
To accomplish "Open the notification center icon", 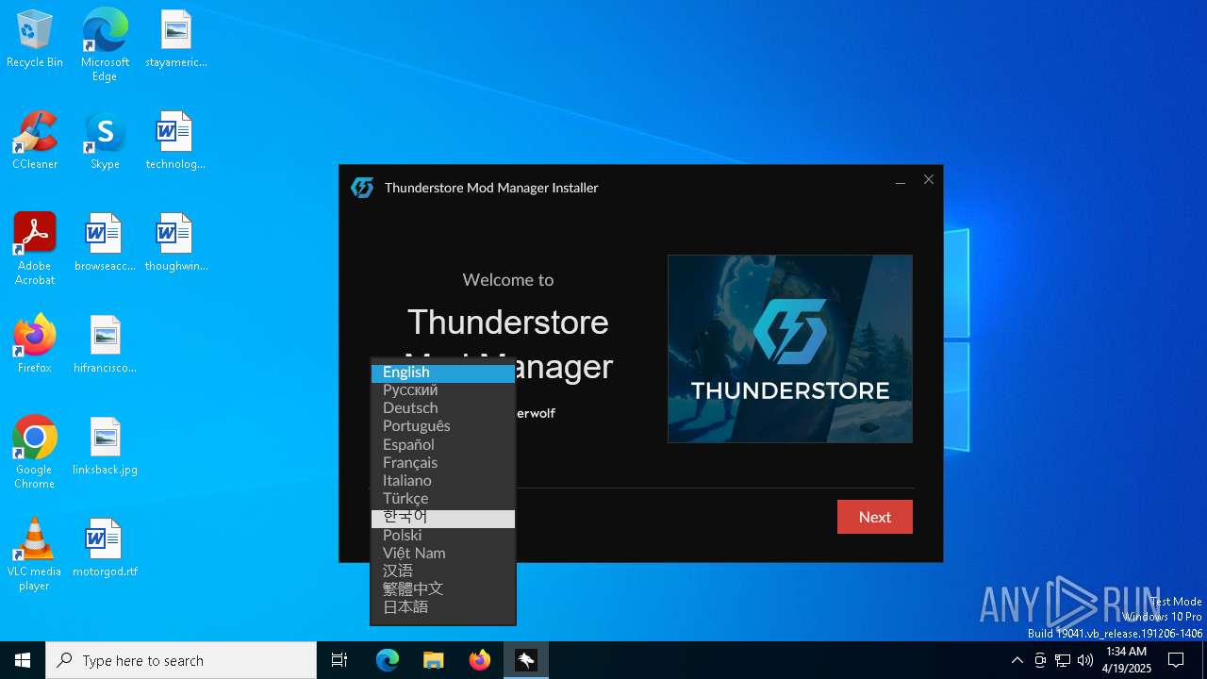I will point(1176,660).
